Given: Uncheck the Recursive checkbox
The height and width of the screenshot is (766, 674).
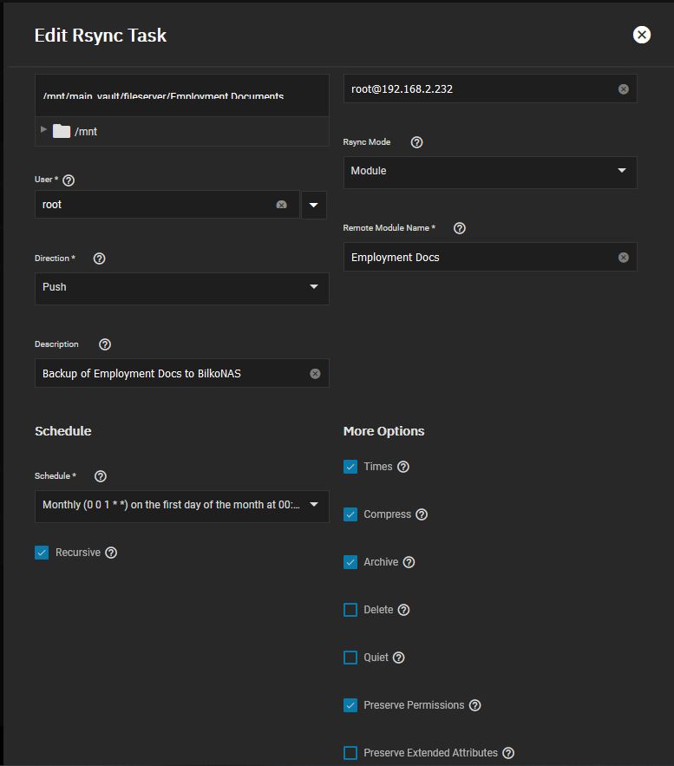Looking at the screenshot, I should click(x=42, y=553).
